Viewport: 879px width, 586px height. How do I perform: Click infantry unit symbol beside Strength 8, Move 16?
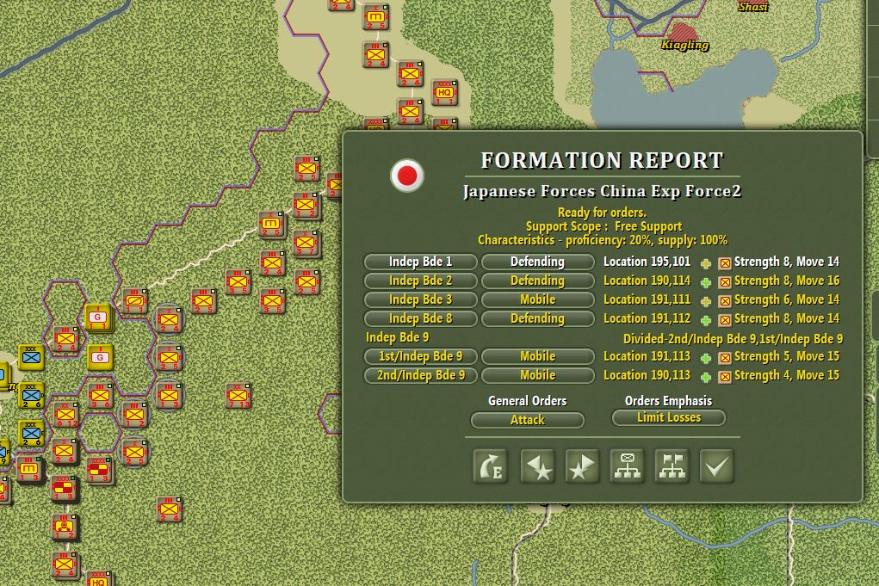click(x=725, y=281)
